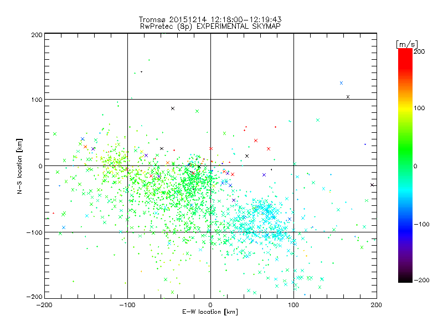The width and height of the screenshot is (443, 332).
Task: Click the colorbar tick label '-200'
Action: [x=421, y=280]
